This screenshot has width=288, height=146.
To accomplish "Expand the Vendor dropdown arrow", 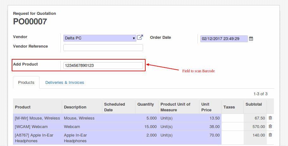I will [x=134, y=38].
